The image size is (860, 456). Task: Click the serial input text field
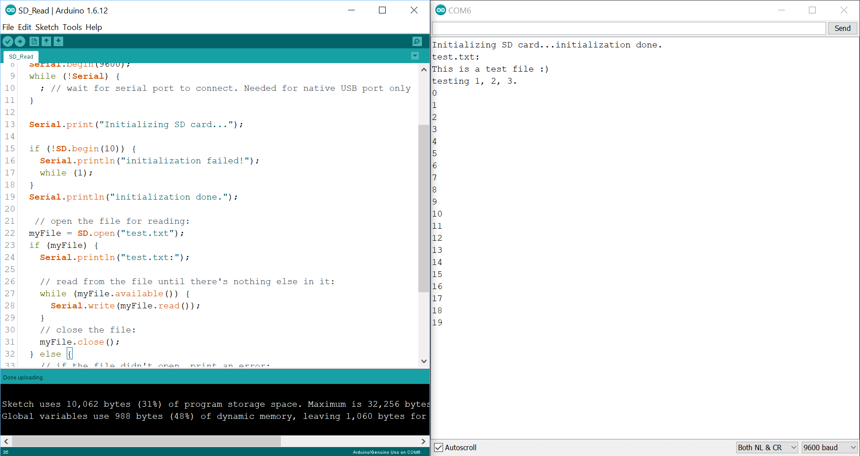[627, 28]
